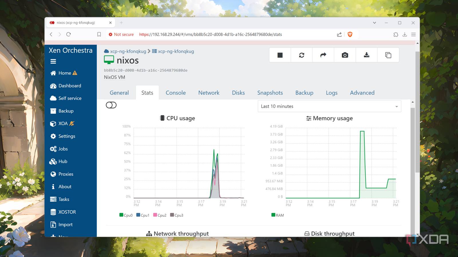The image size is (458, 257).
Task: Stop the nixos VM with the square icon
Action: pos(280,55)
